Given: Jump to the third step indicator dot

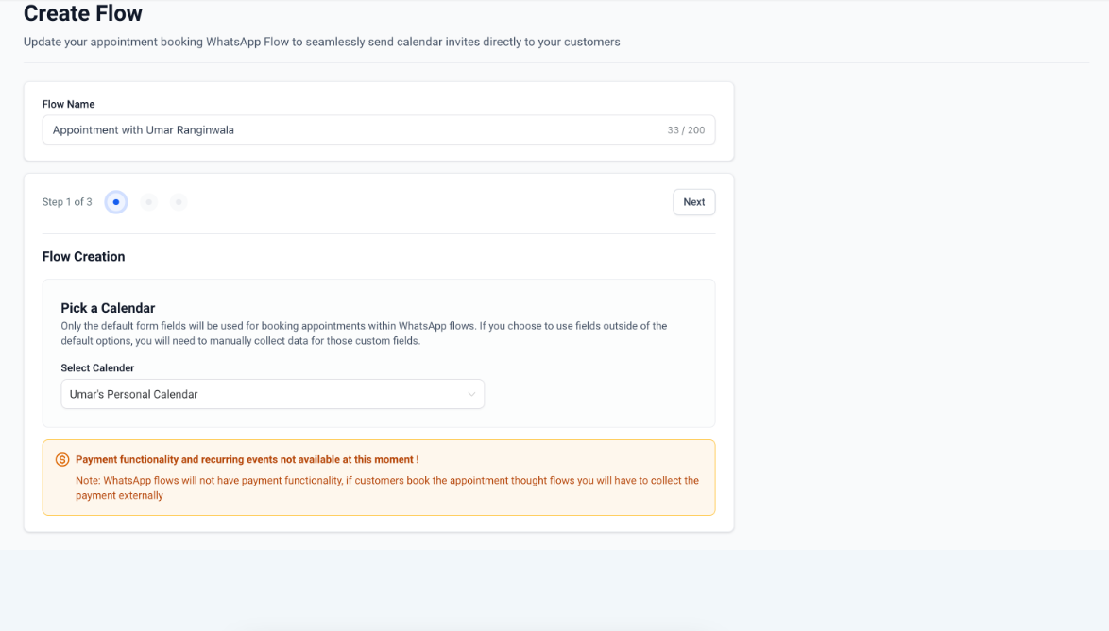Looking at the screenshot, I should coord(179,202).
